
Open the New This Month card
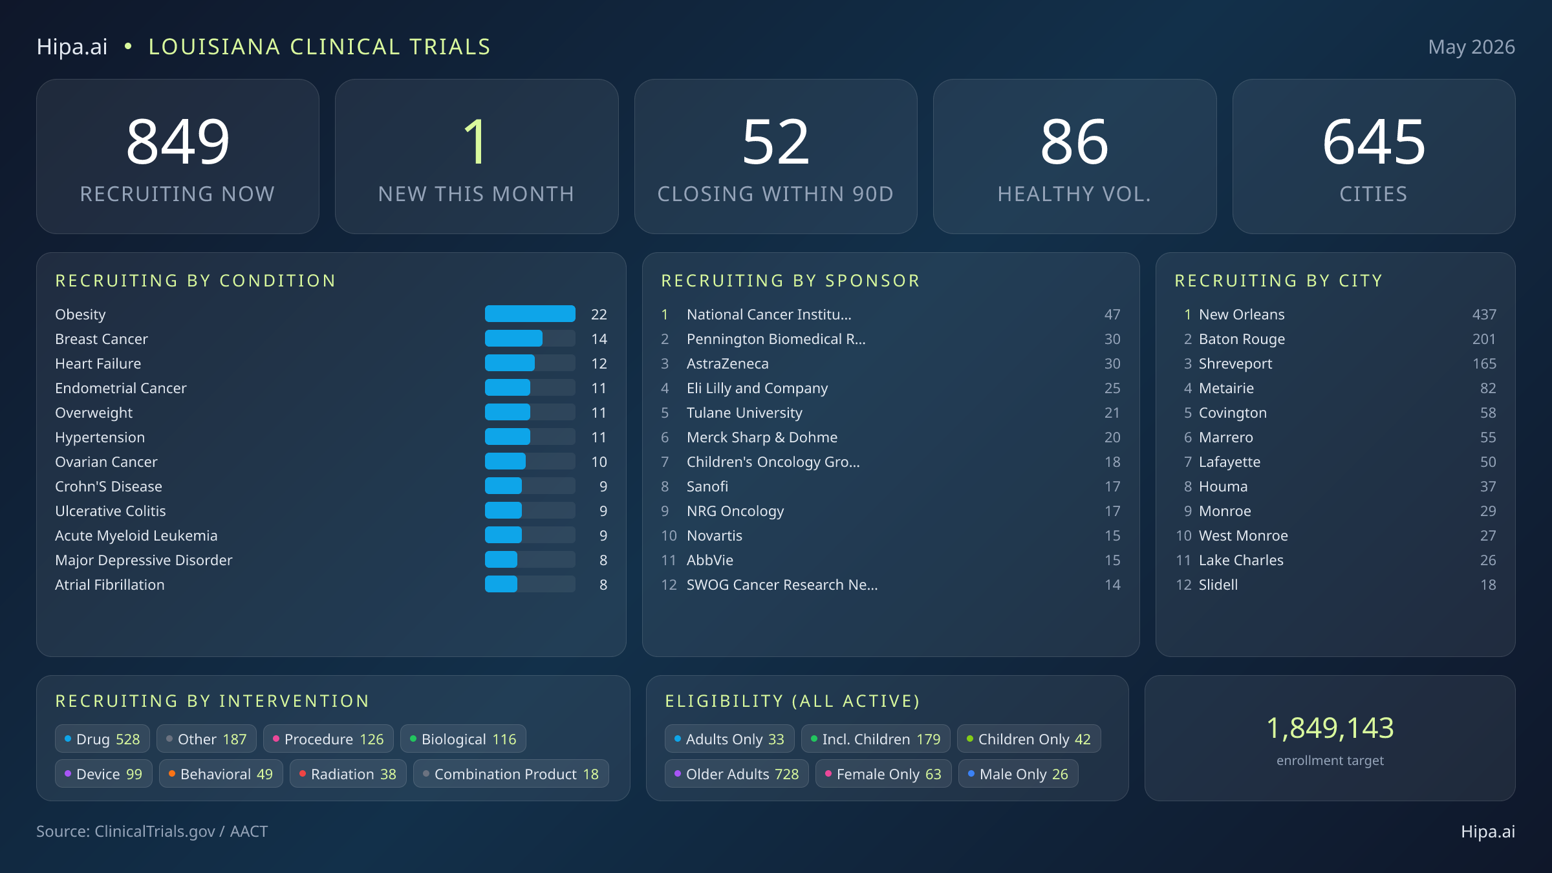pos(477,156)
